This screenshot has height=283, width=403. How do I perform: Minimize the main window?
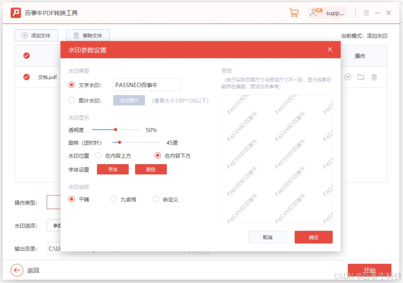377,13
